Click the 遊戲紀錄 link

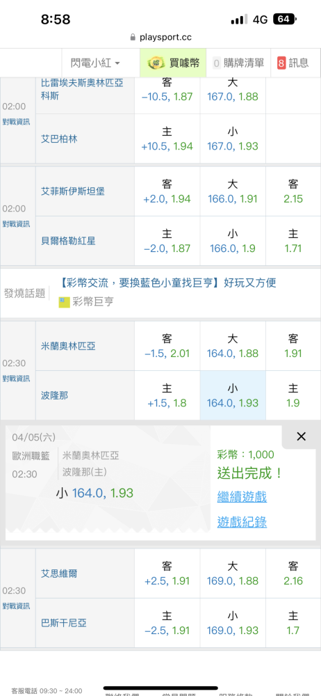pos(242,522)
